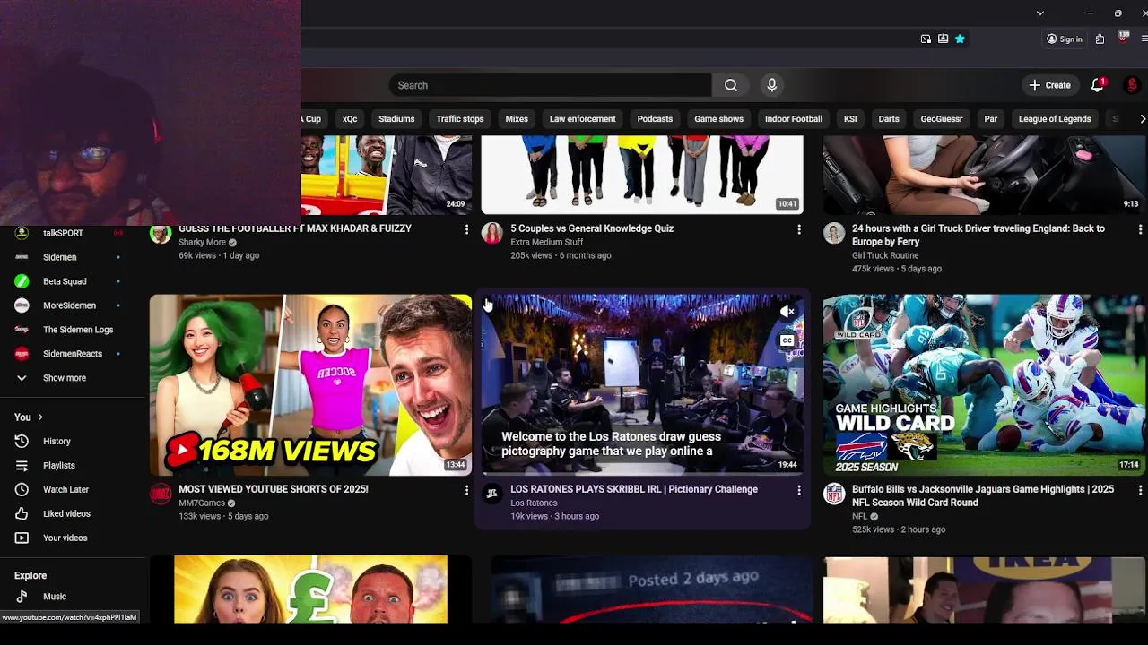Open options menu for Bills vs Jaguars video
Viewport: 1148px width, 645px height.
point(1140,490)
